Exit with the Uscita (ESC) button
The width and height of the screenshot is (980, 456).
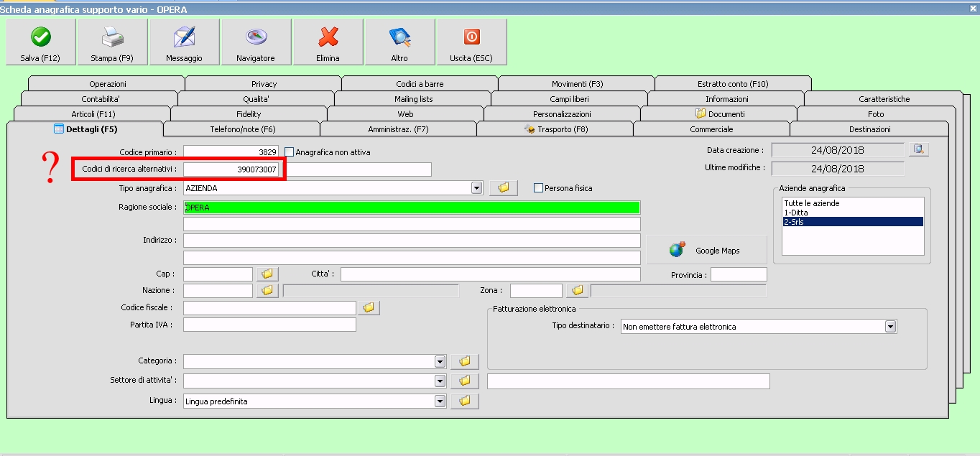click(471, 42)
